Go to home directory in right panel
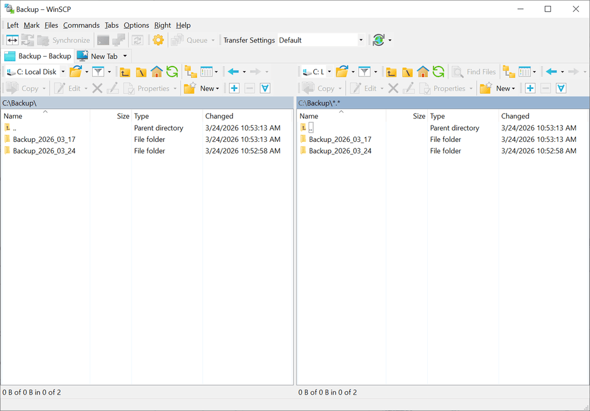The image size is (590, 411). pyautogui.click(x=423, y=71)
